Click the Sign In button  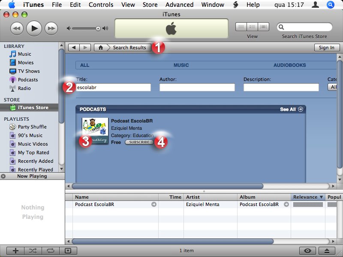point(327,48)
